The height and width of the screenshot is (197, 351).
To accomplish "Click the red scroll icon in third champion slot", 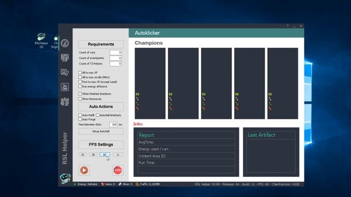I will click(203, 108).
